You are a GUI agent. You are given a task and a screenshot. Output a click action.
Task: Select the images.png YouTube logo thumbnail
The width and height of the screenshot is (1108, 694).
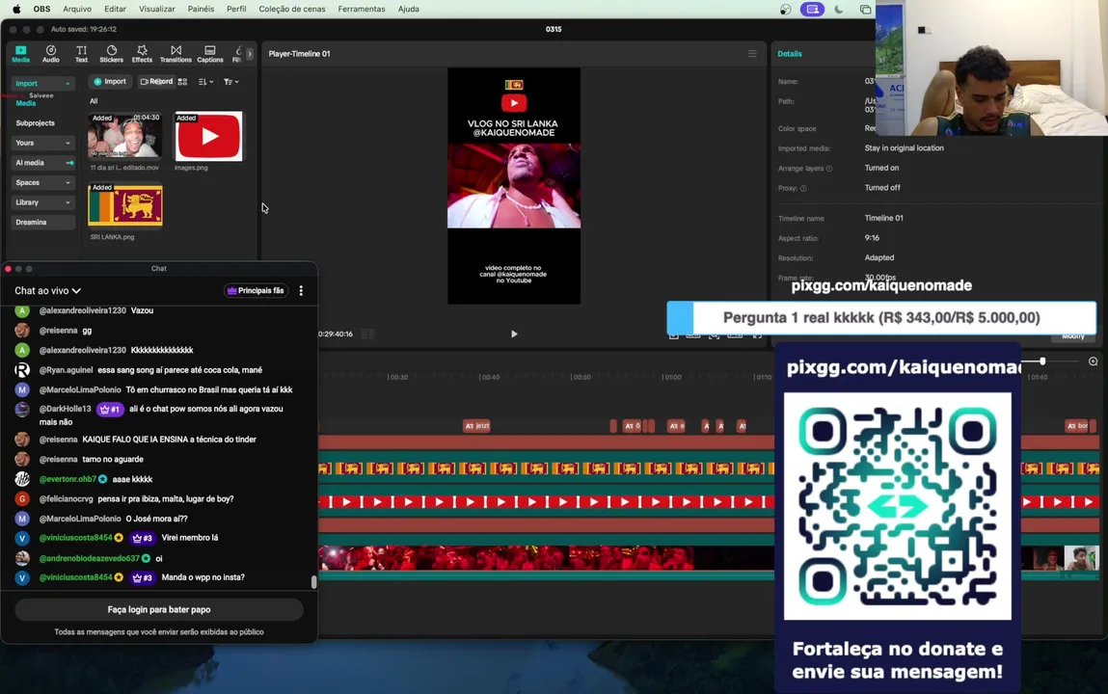click(208, 136)
